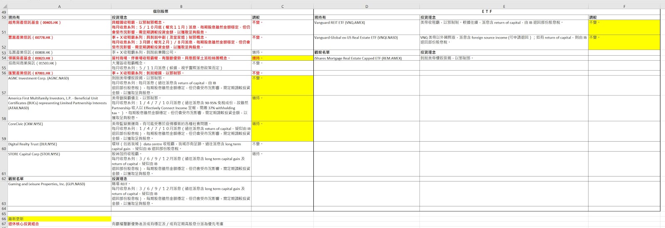Select row 61 header
Image resolution: width=665 pixels, height=228 pixels.
click(x=4, y=164)
